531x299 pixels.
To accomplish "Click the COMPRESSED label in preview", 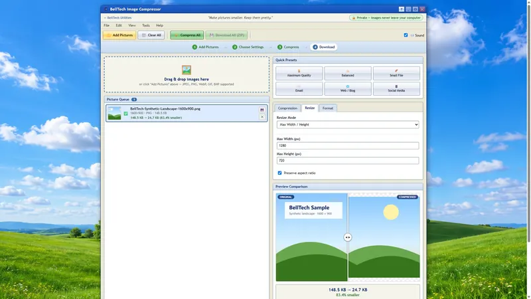I will (x=408, y=197).
